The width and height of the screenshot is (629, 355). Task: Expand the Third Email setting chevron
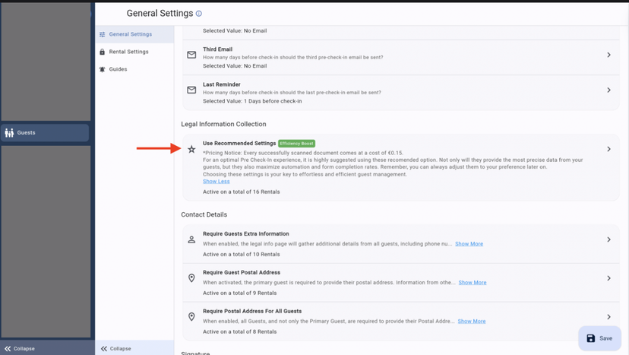click(608, 55)
